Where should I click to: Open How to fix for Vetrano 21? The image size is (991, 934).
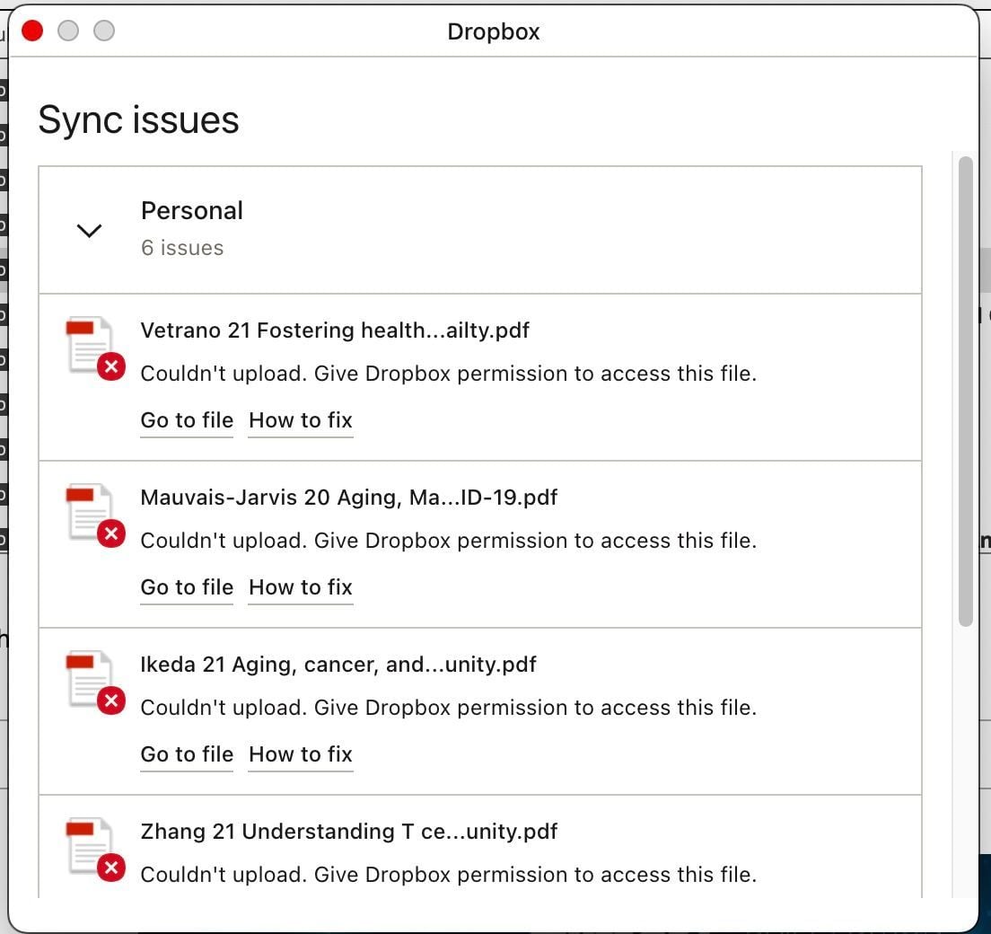(301, 420)
